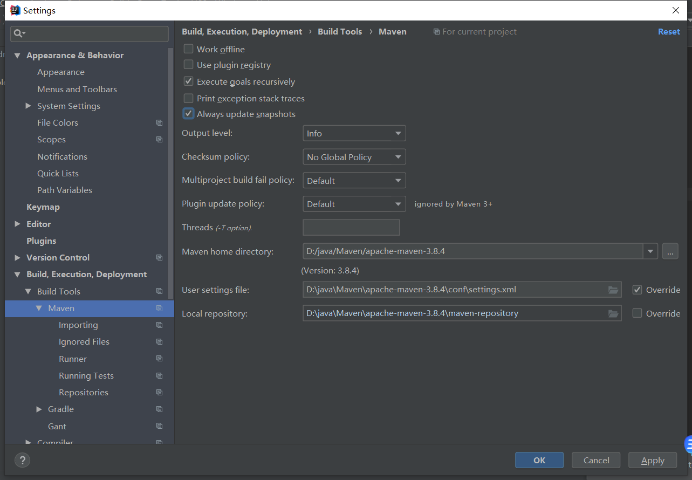Click project-level icon next to Gradle
The image size is (692, 480).
(x=159, y=409)
